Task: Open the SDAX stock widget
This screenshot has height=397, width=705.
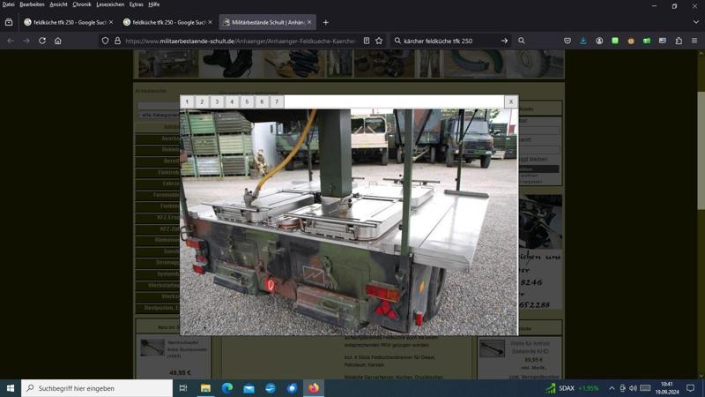Action: [572, 388]
